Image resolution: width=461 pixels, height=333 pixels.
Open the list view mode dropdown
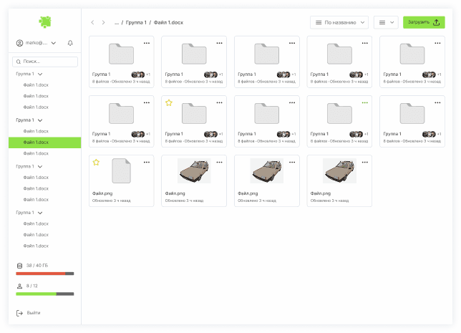[x=386, y=22]
